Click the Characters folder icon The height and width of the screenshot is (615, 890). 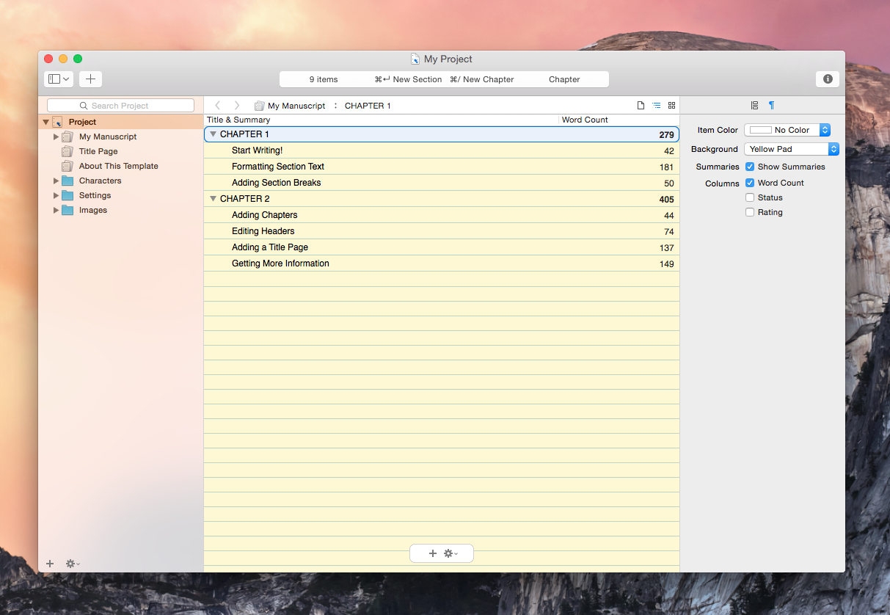click(x=68, y=181)
